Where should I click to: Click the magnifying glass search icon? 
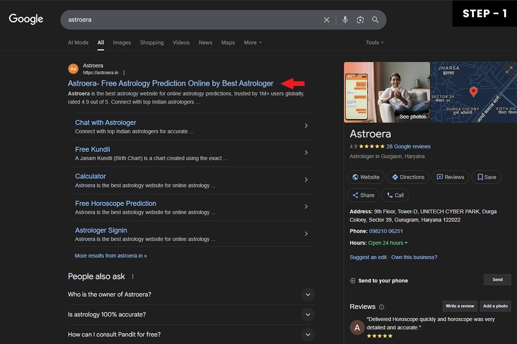pos(375,20)
